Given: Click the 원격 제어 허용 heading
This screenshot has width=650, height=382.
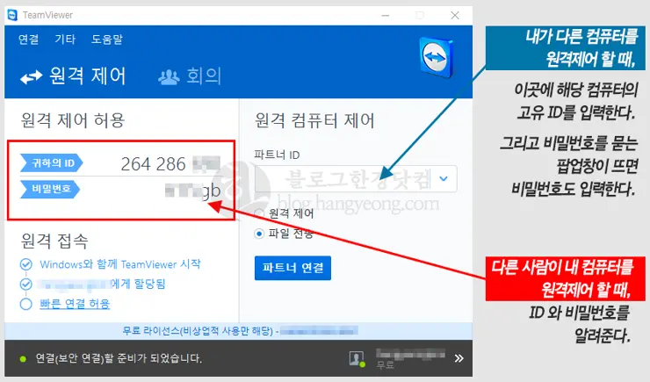Looking at the screenshot, I should pos(73,120).
